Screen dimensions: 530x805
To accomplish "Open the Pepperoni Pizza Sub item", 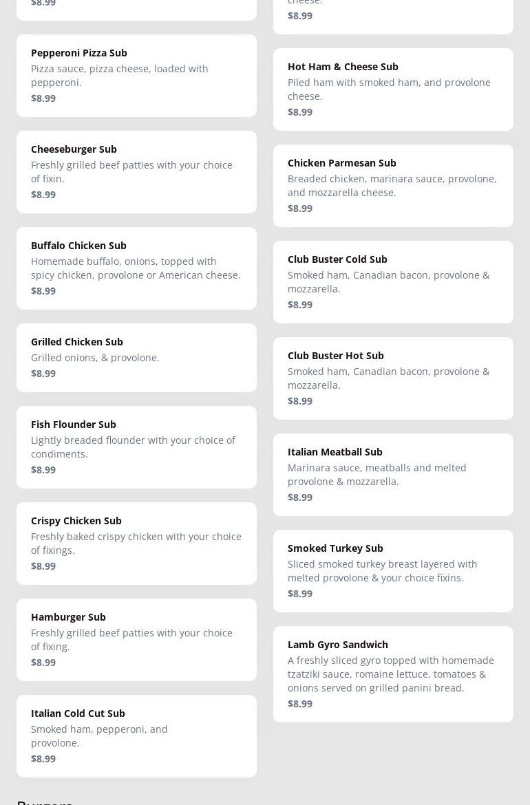I will pos(136,76).
